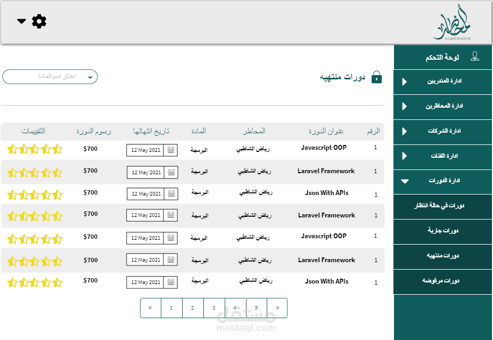The height and width of the screenshot is (340, 493).
Task: Expand ادارة الفئات arrow
Action: tap(404, 156)
